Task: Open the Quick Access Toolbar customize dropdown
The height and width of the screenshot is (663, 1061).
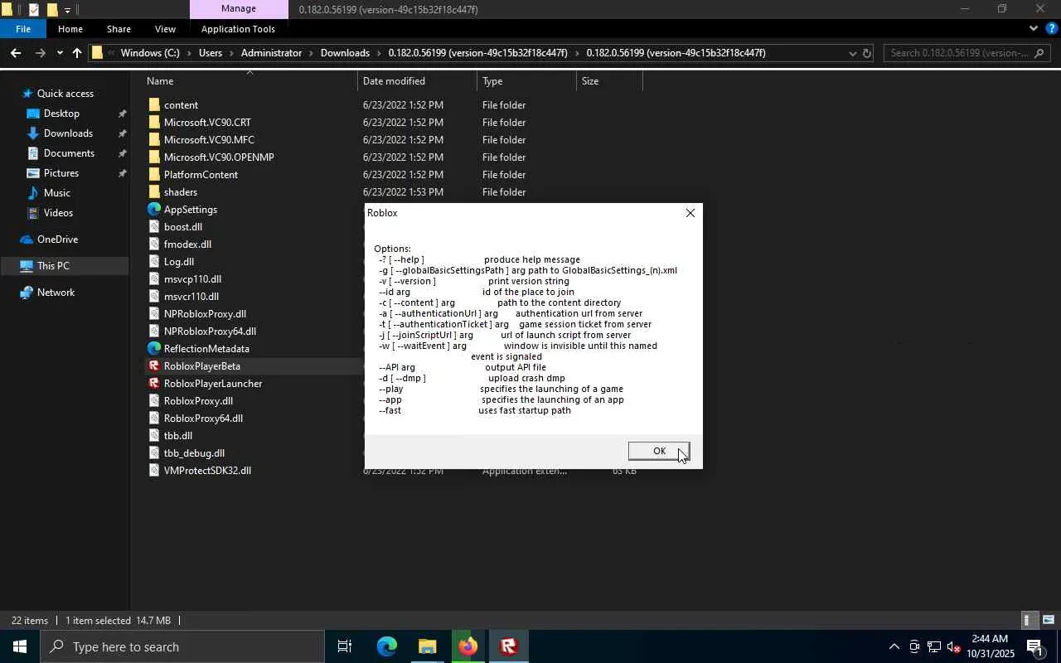Action: pos(67,10)
